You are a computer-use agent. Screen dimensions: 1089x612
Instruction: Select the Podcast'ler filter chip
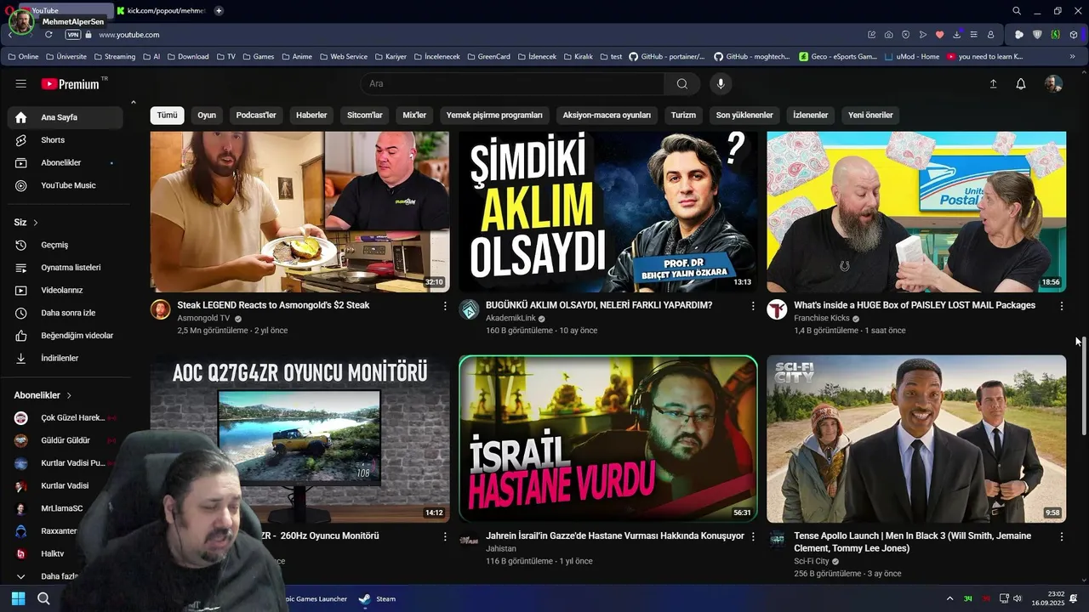pos(256,116)
